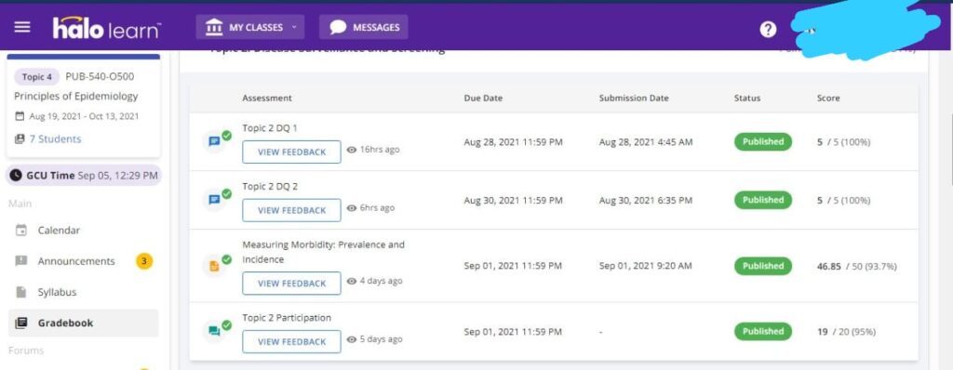Click the Topic 2 Participation title
Screen dimensions: 953x370
click(x=287, y=318)
